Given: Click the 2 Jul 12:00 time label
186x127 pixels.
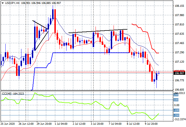Looking at the screenshot, I should tap(79, 124).
